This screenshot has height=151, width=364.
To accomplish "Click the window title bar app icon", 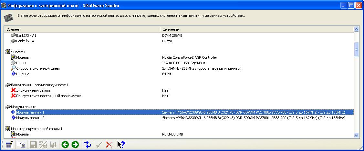I will click(4, 5).
